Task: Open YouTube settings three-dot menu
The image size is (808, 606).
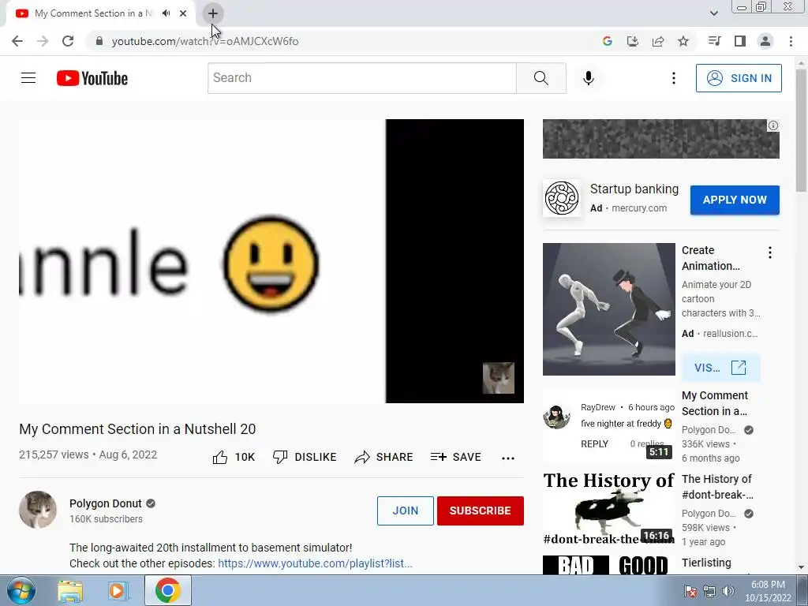Action: coord(674,78)
